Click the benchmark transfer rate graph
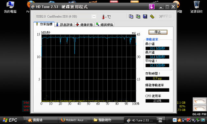Image resolution: width=207 pixels, height=124 pixels. point(89,68)
